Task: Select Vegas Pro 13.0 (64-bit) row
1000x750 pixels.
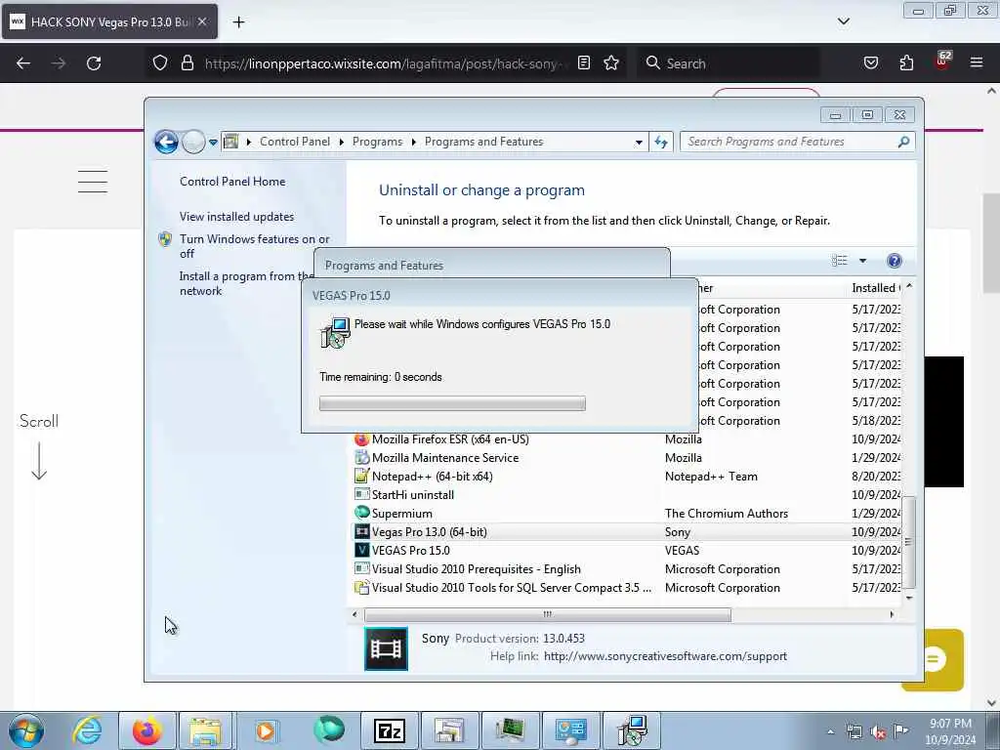Action: click(627, 531)
